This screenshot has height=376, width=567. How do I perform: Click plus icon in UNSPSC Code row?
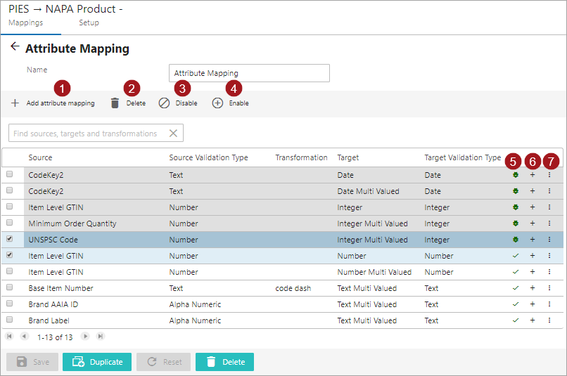coord(533,240)
